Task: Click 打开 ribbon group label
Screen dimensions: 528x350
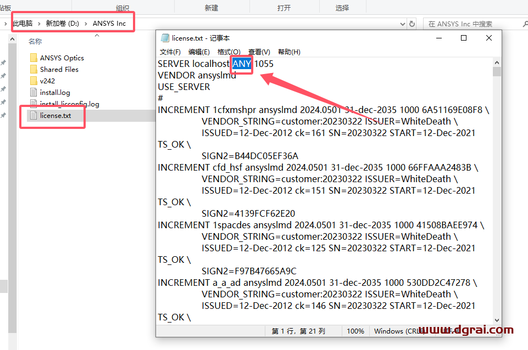Action: pos(284,8)
